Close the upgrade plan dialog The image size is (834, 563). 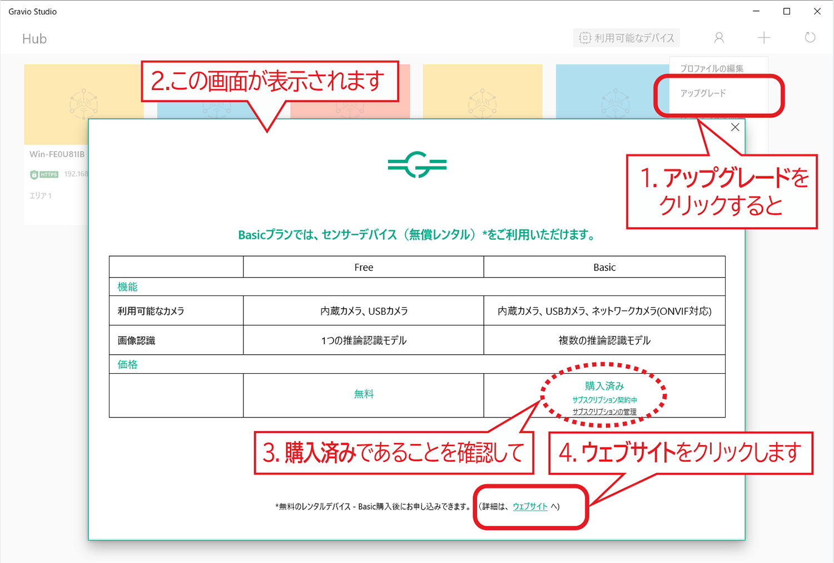point(735,128)
